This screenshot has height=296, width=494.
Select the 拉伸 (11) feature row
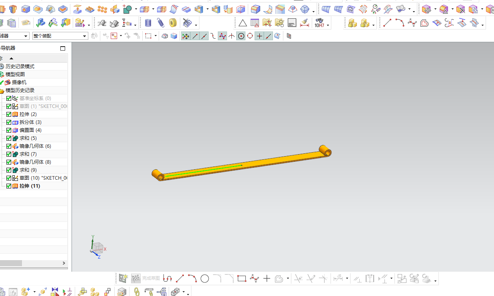(x=34, y=186)
